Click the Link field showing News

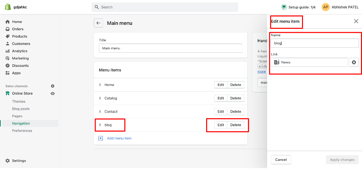309,62
